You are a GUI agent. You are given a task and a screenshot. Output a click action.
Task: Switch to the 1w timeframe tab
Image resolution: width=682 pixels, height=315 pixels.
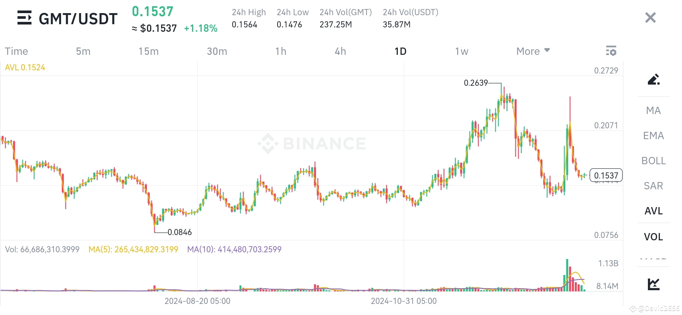point(461,51)
